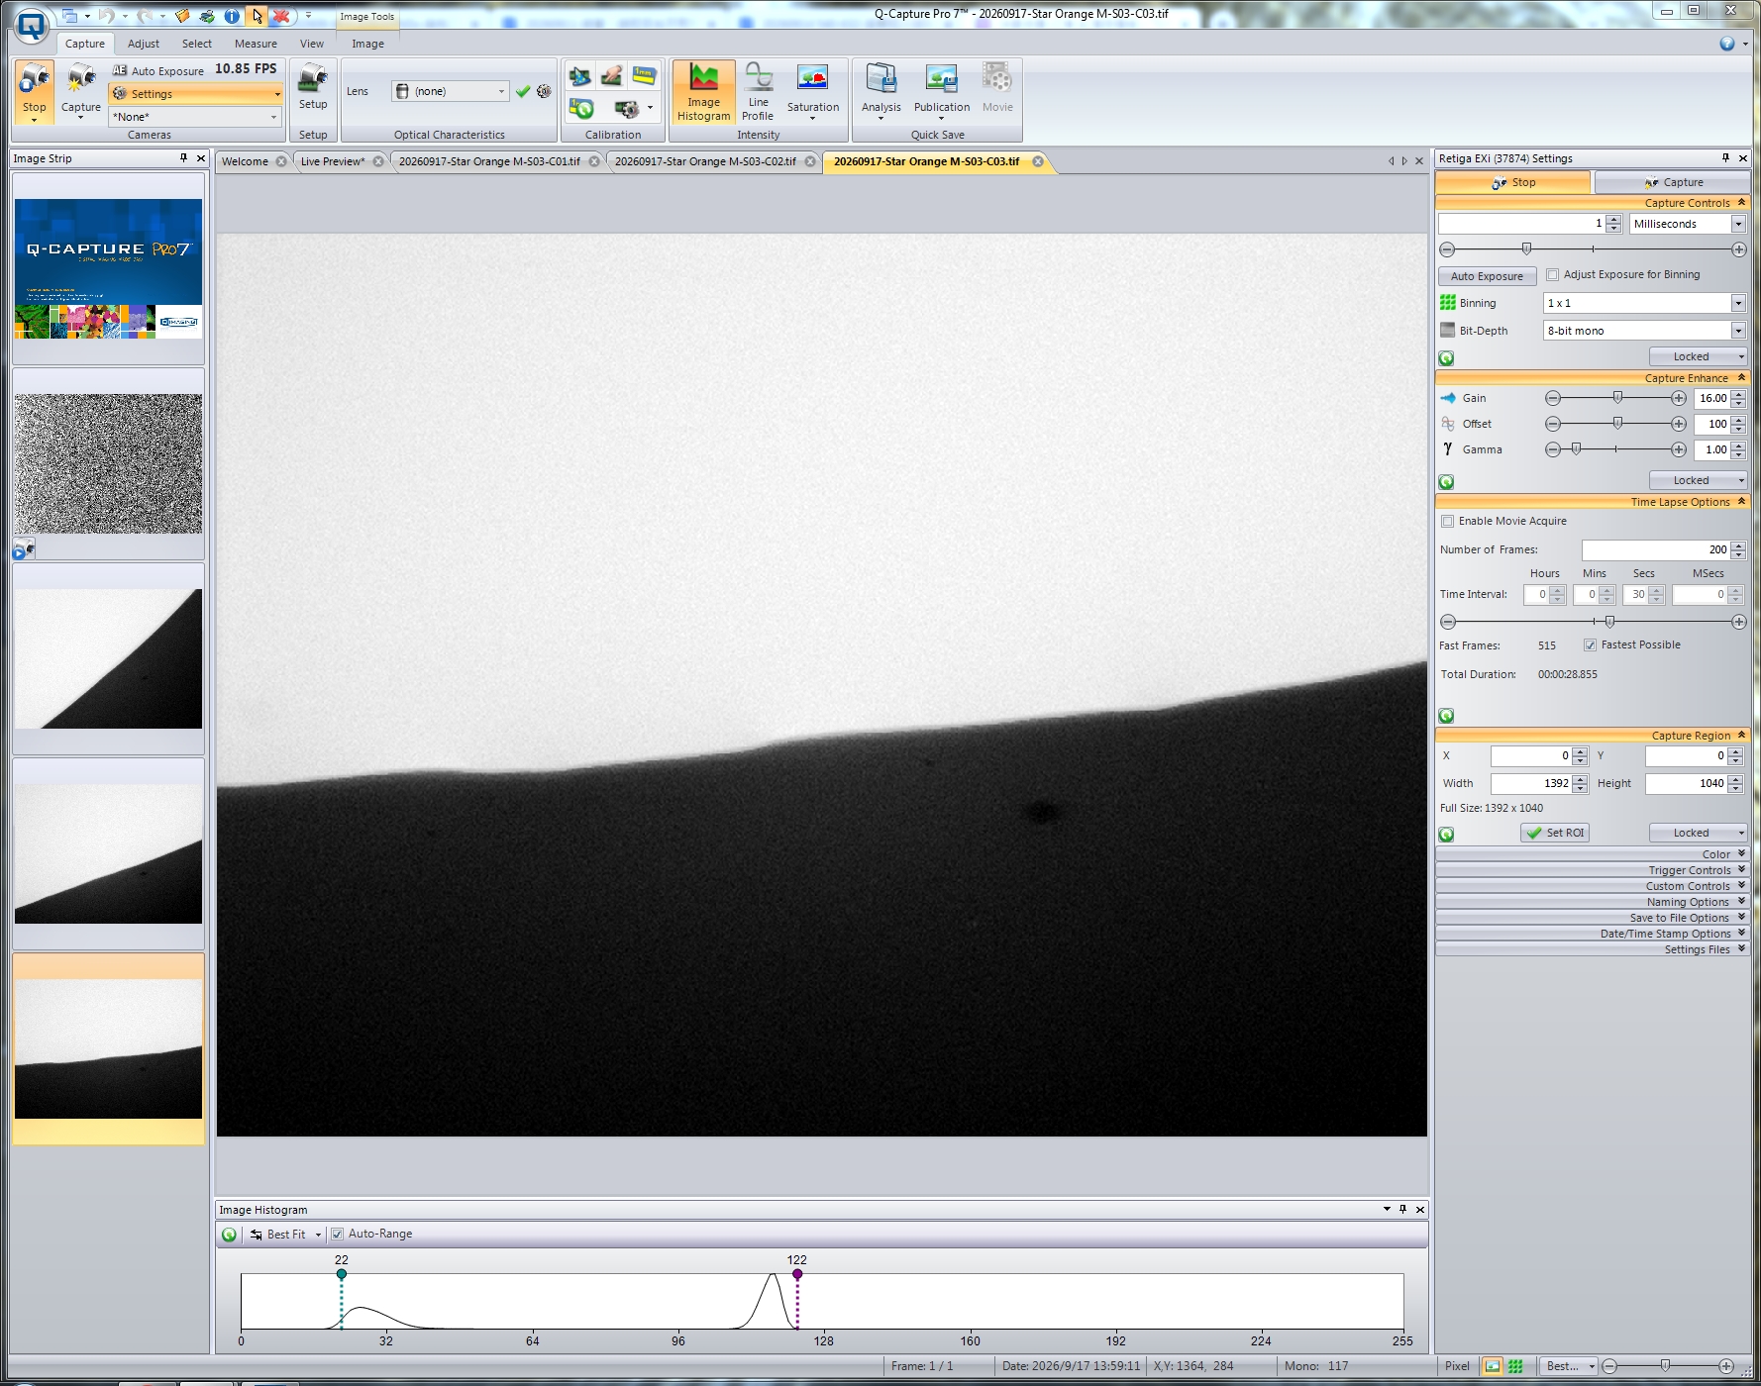Expand the Trigger Controls section
Viewport: 1761px width, 1386px height.
click(x=1593, y=870)
